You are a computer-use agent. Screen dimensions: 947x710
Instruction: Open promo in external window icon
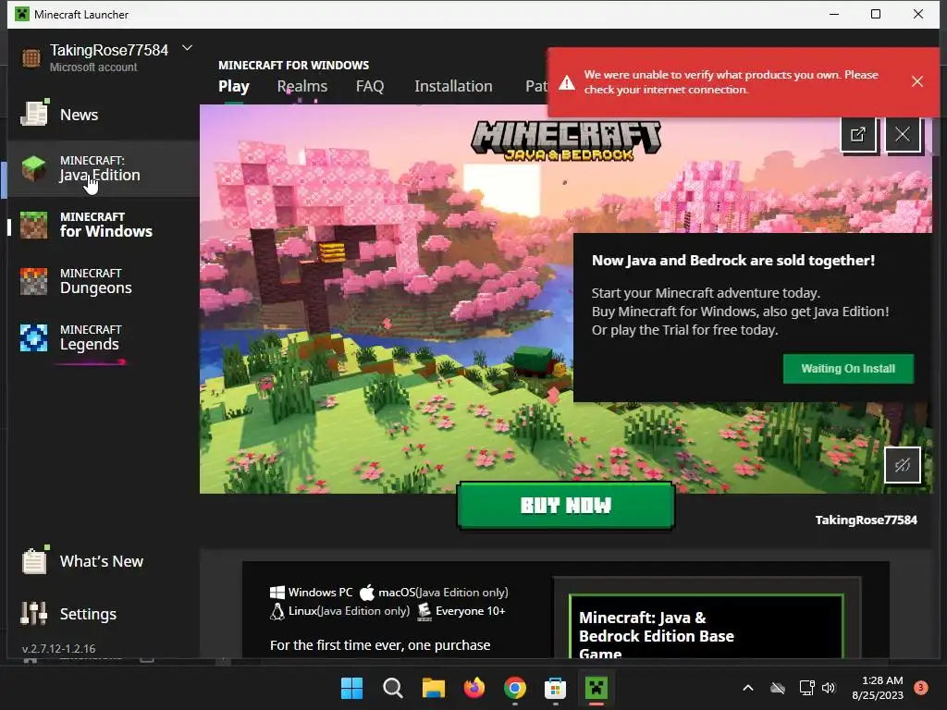tap(858, 134)
